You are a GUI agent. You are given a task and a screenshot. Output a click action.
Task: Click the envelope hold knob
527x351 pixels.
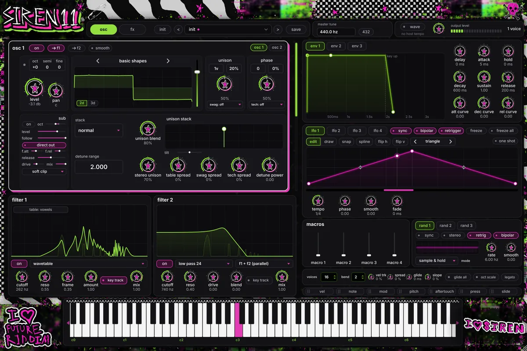click(508, 51)
